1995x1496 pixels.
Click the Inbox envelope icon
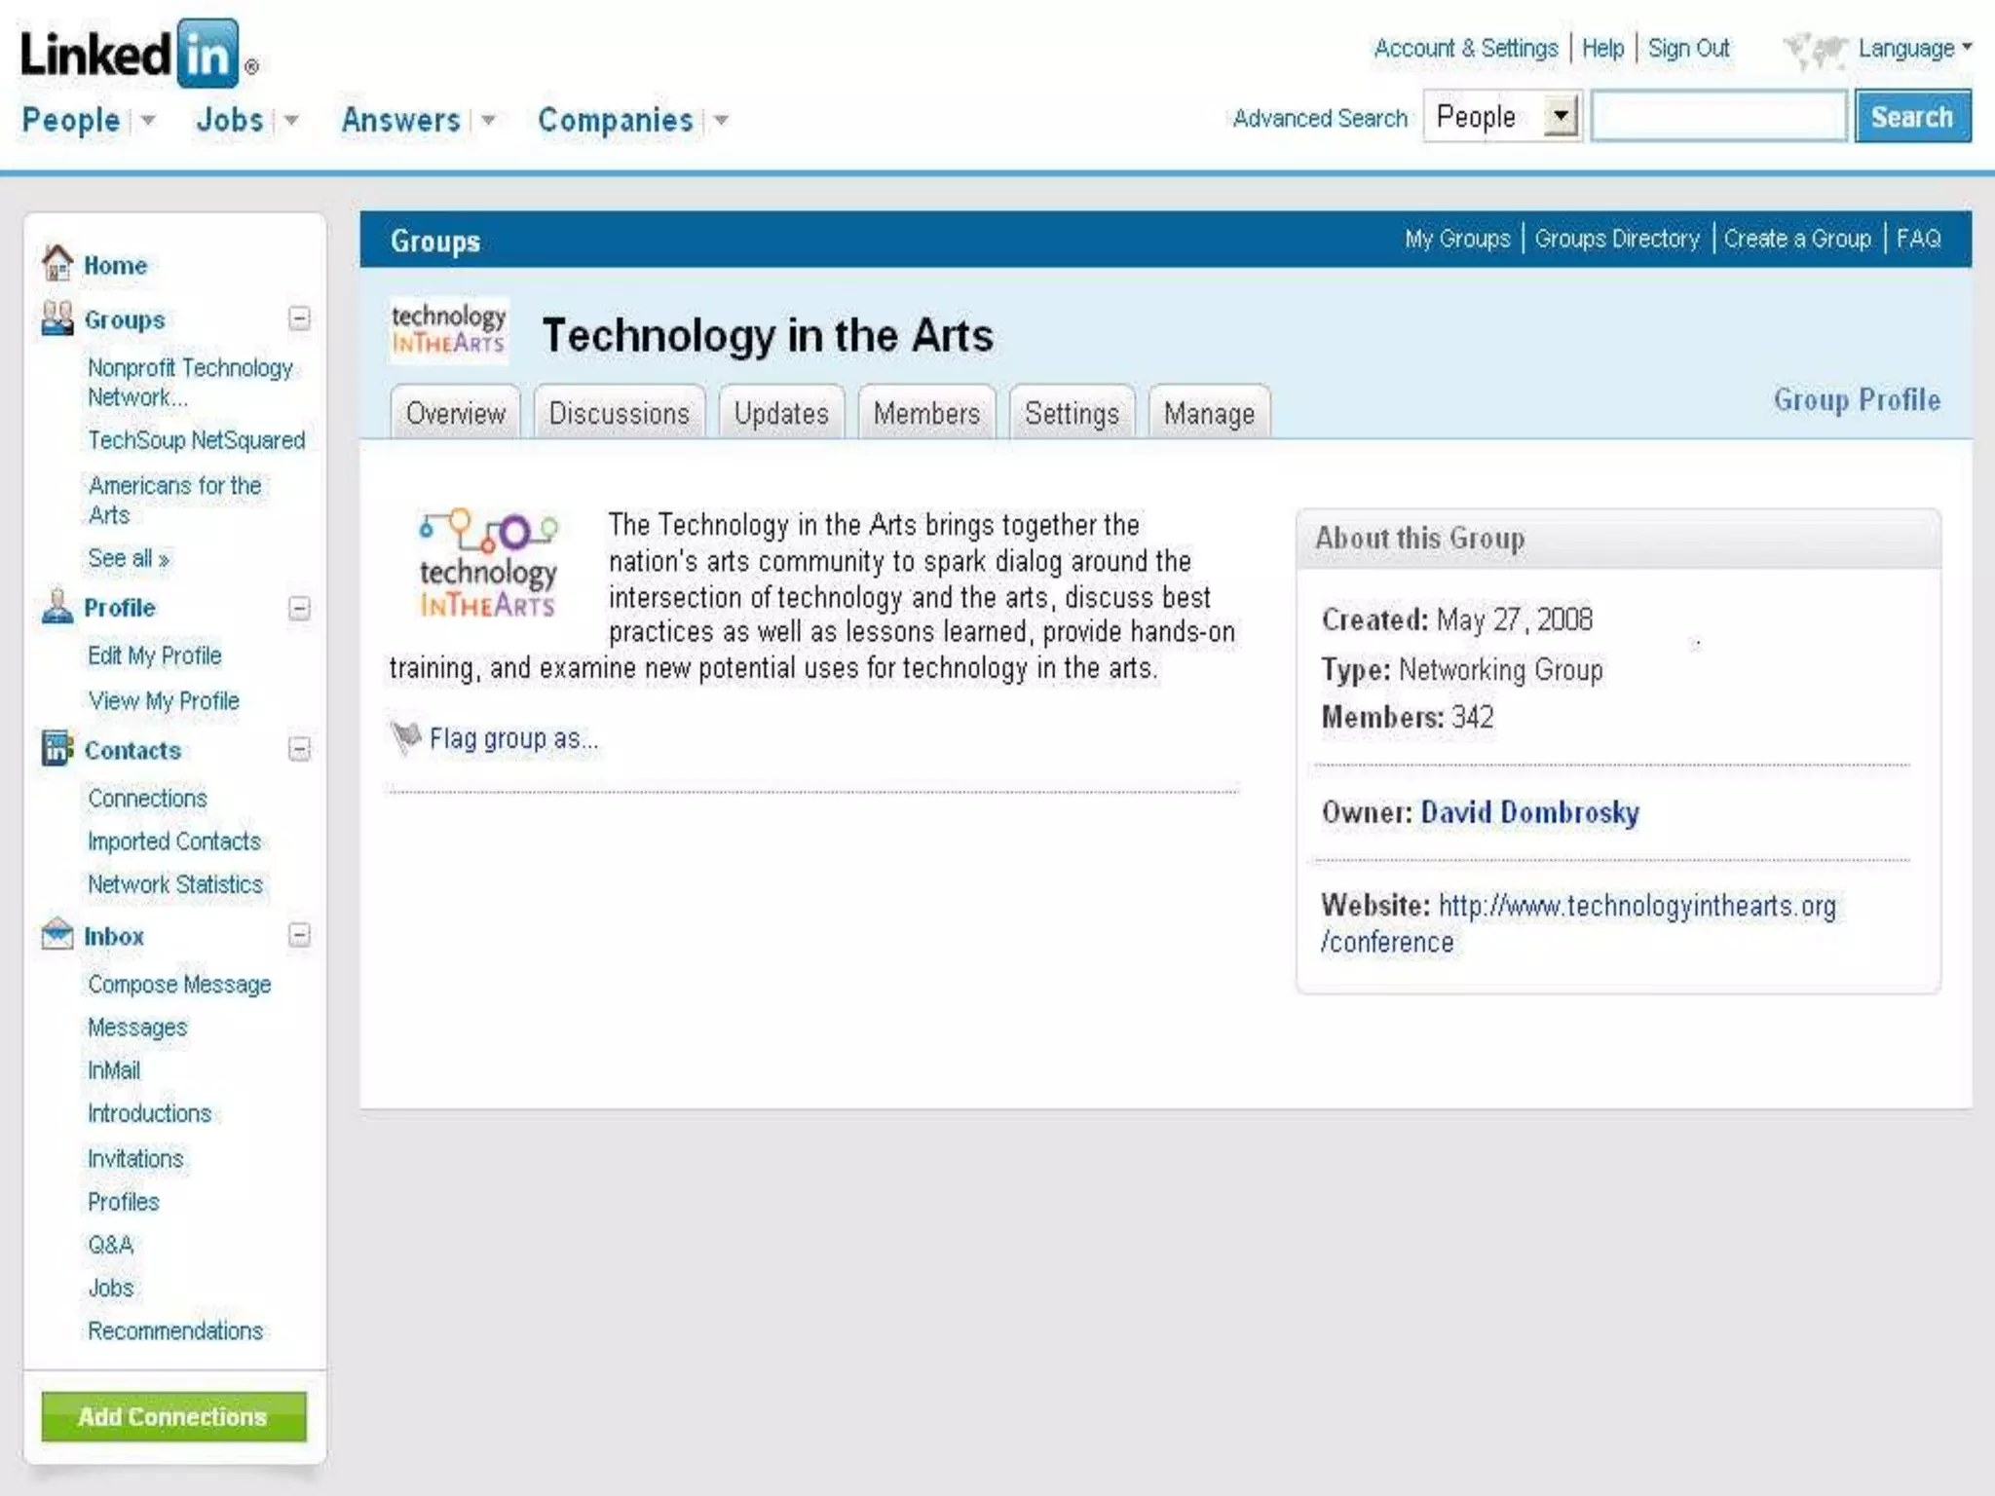57,934
